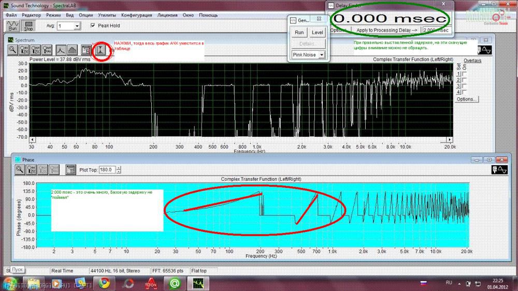Click the RU language indicator in tray
The image size is (518, 291).
click(x=449, y=283)
